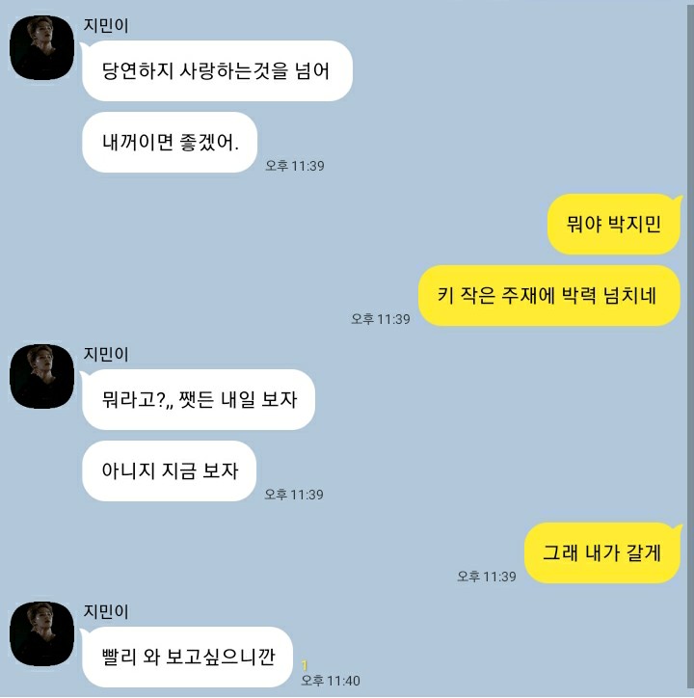
Task: Click the unread count 1 indicator
Action: [305, 665]
